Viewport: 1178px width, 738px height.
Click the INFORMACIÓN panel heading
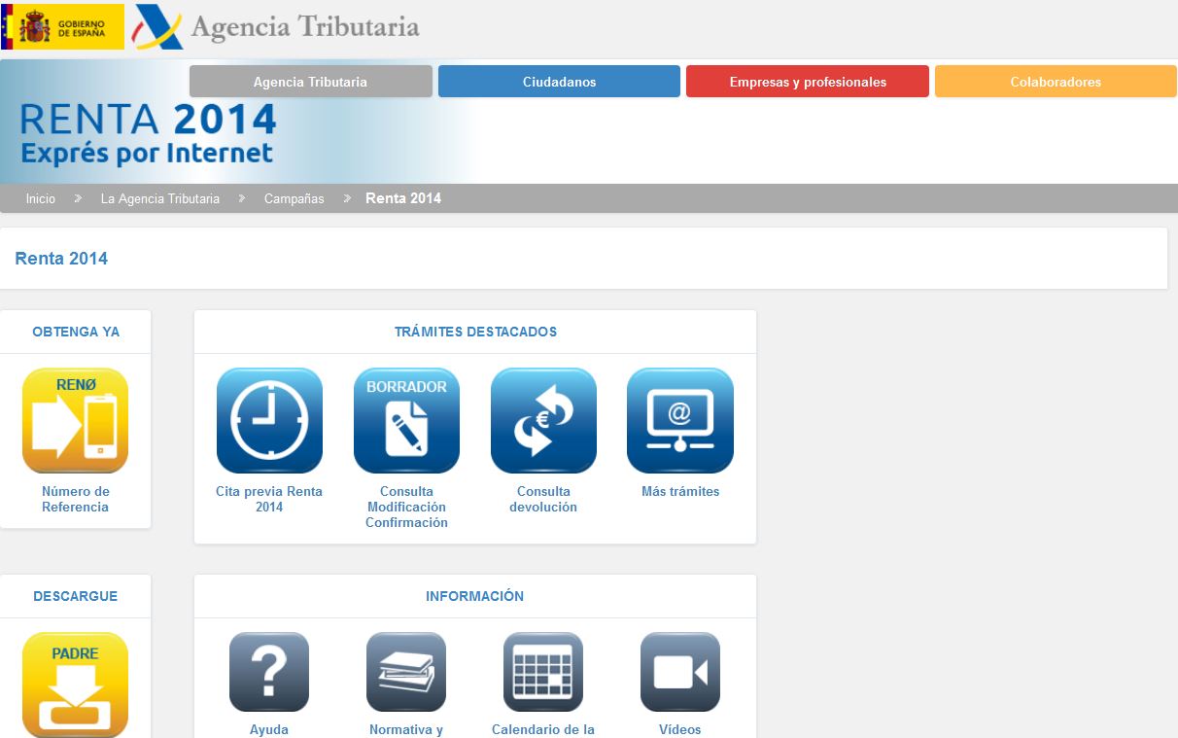point(475,596)
